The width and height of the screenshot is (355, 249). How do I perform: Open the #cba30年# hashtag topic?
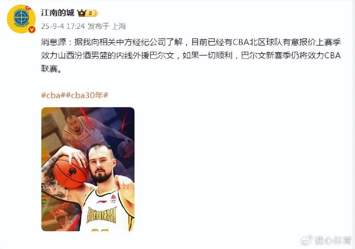pyautogui.click(x=87, y=95)
